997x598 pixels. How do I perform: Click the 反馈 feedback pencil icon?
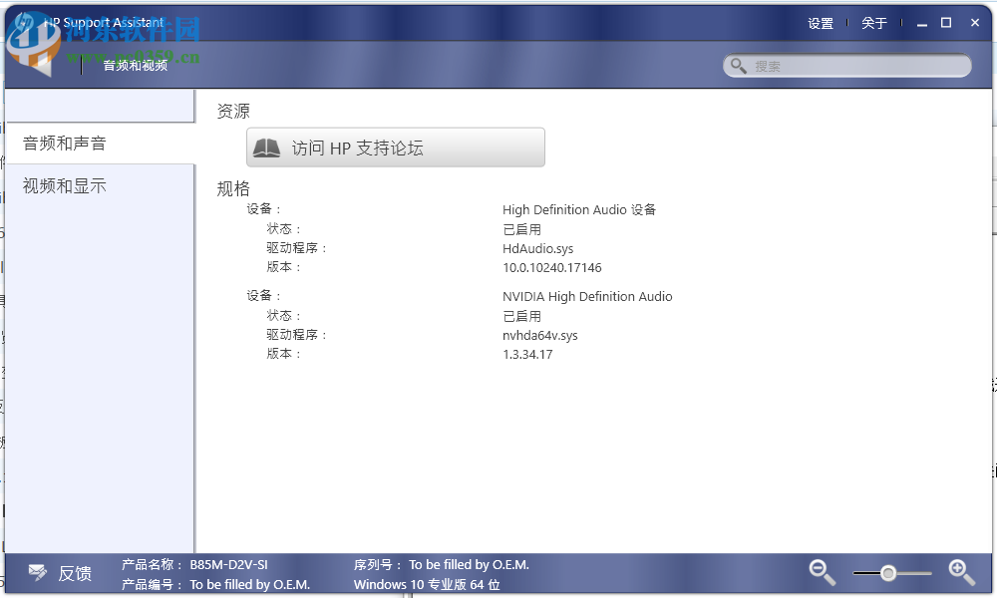point(37,572)
